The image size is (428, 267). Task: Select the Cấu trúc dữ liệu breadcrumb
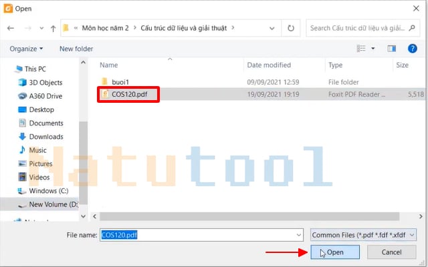click(x=184, y=28)
